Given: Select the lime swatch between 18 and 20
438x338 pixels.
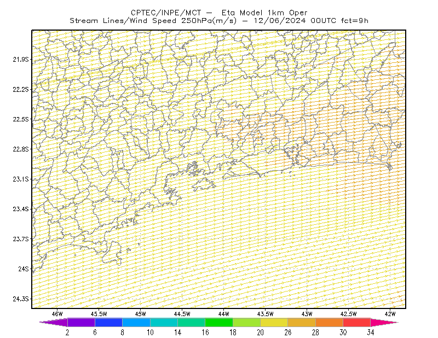Looking at the screenshot, I should coord(247,322).
